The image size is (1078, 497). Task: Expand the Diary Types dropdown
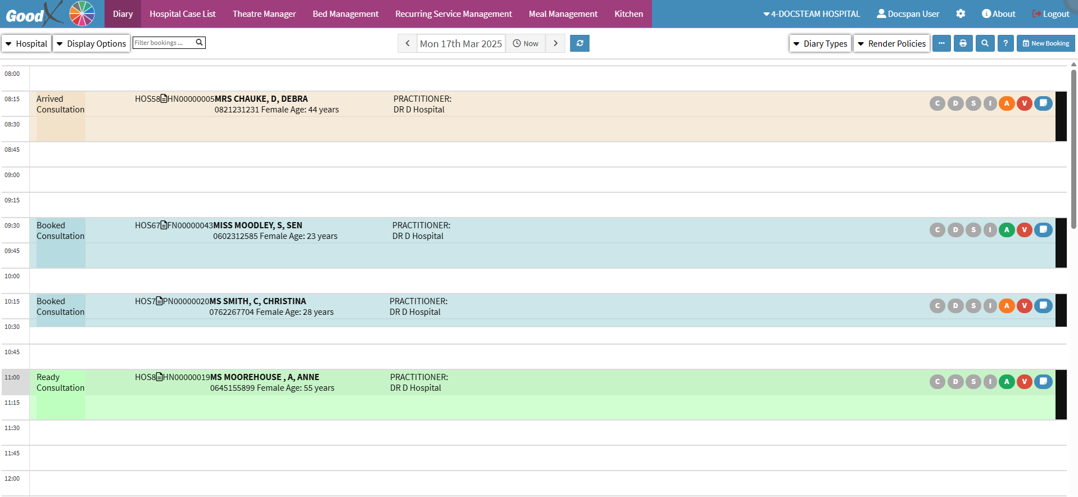(819, 43)
